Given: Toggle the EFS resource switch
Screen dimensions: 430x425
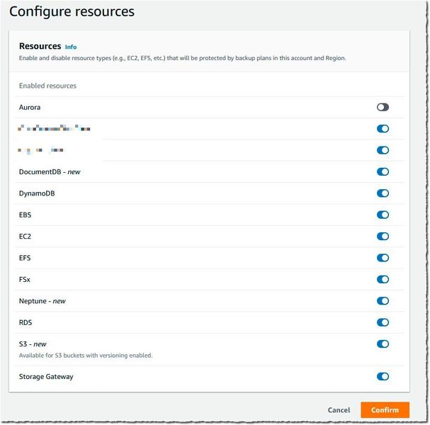Looking at the screenshot, I should (383, 258).
